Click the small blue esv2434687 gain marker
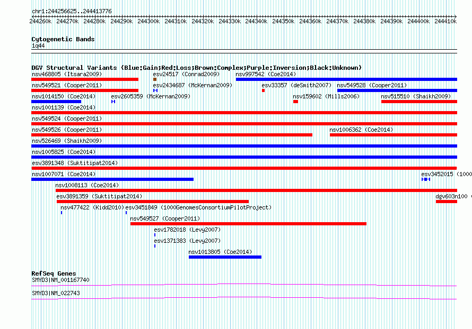 155,90
